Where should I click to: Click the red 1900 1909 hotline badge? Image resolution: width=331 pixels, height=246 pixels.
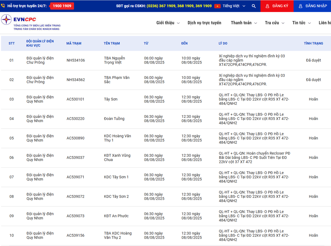click(62, 6)
